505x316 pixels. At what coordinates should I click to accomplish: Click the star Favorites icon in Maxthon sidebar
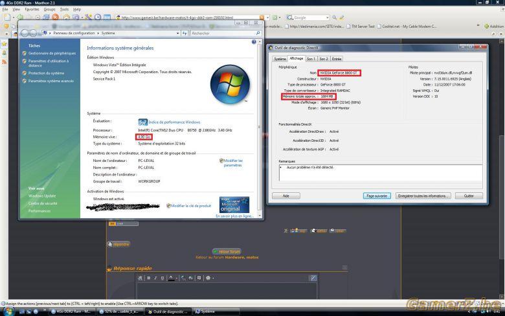(x=4, y=43)
